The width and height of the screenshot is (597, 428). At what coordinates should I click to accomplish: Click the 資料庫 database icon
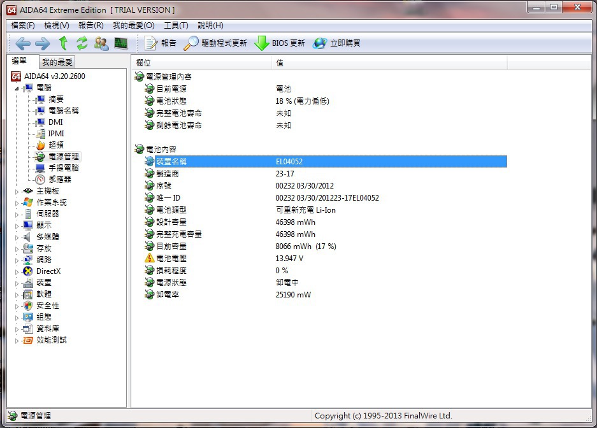point(28,329)
